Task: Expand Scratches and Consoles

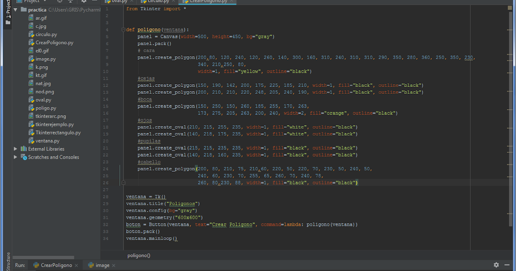Action: point(15,157)
